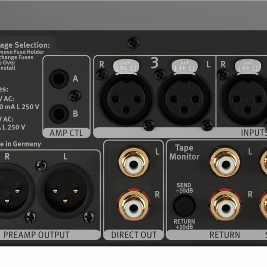Click the screw at the bottom right of PREAMP OUTPUT L connector
The height and width of the screenshot is (267, 267).
[x=89, y=217]
